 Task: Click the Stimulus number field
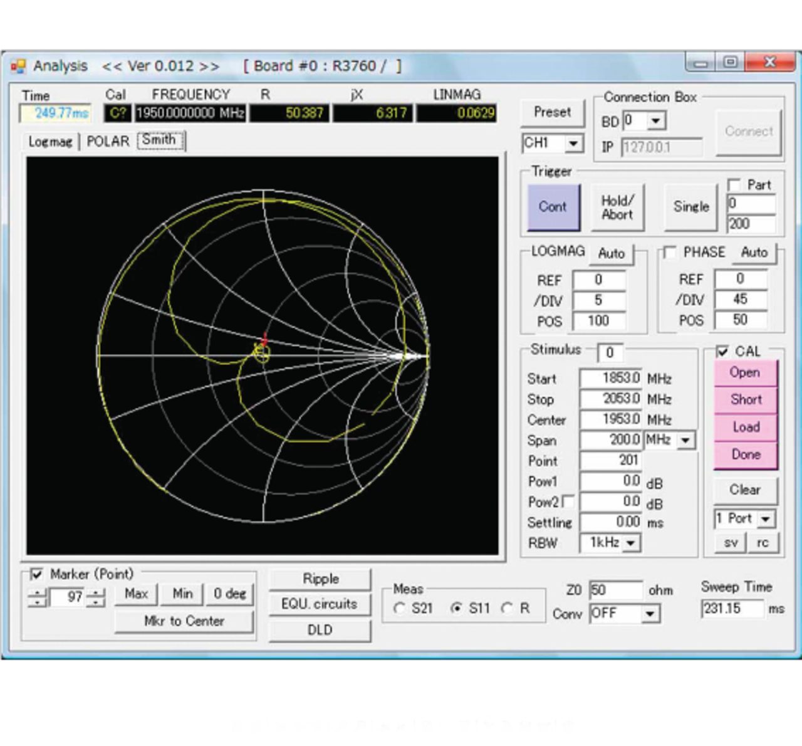[x=610, y=353]
